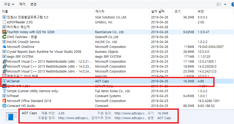This screenshot has width=234, height=124.
Task: Click the Simple Scanner Utility icon
Action: pos(4,91)
